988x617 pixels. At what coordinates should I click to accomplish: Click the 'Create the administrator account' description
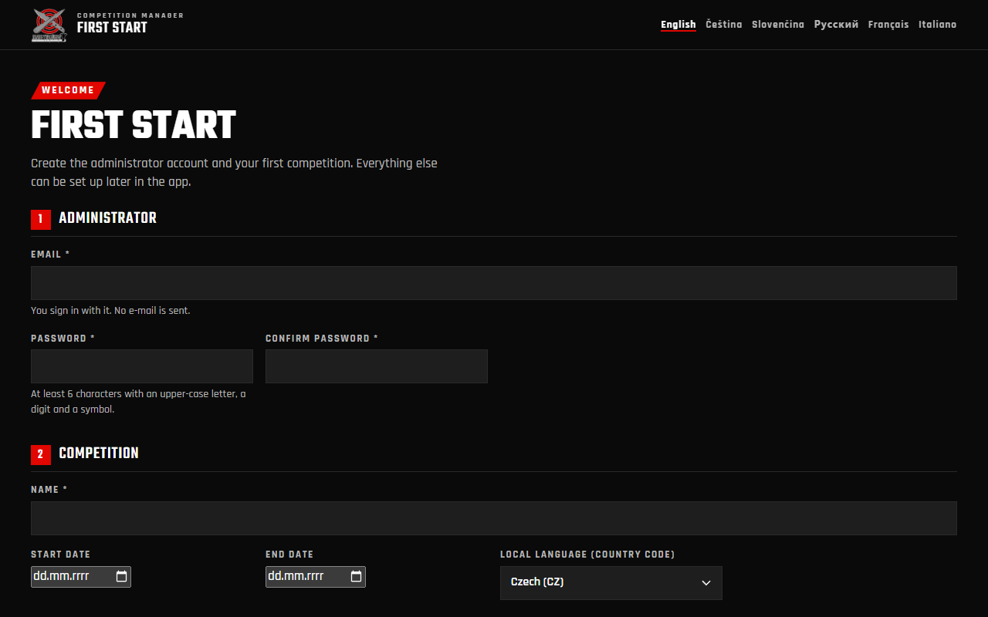234,173
